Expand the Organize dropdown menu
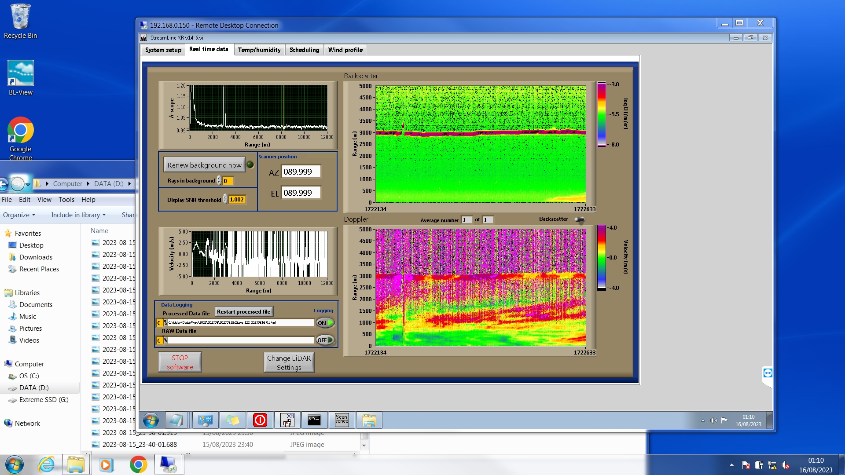Screen dimensions: 845x475 [19, 215]
